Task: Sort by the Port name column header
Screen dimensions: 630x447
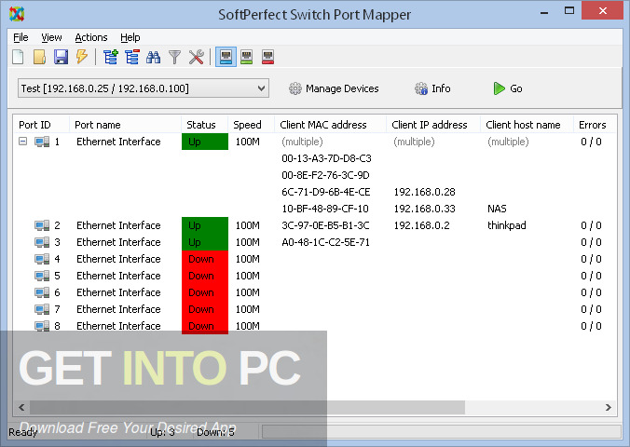Action: click(x=125, y=125)
